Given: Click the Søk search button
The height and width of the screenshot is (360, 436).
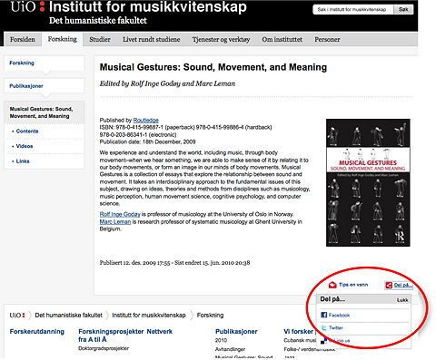Looking at the screenshot, I should [x=403, y=9].
